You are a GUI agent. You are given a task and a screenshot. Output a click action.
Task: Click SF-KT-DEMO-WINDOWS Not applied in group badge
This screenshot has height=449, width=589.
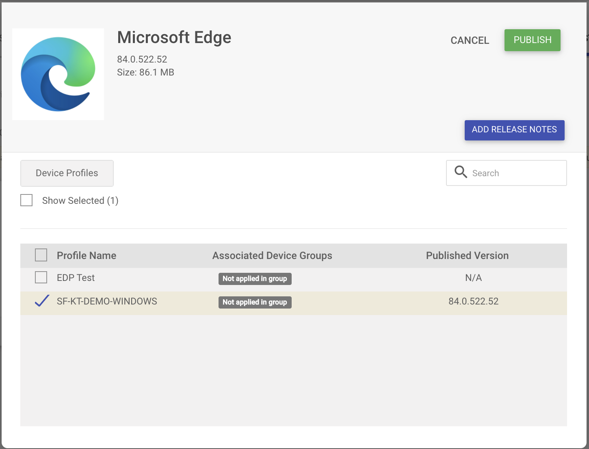click(x=255, y=302)
